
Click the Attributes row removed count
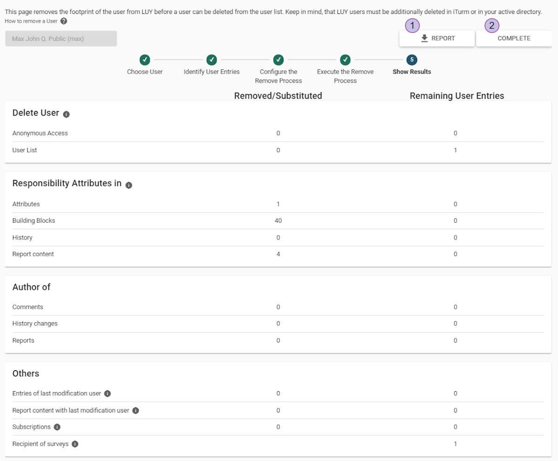coord(278,204)
